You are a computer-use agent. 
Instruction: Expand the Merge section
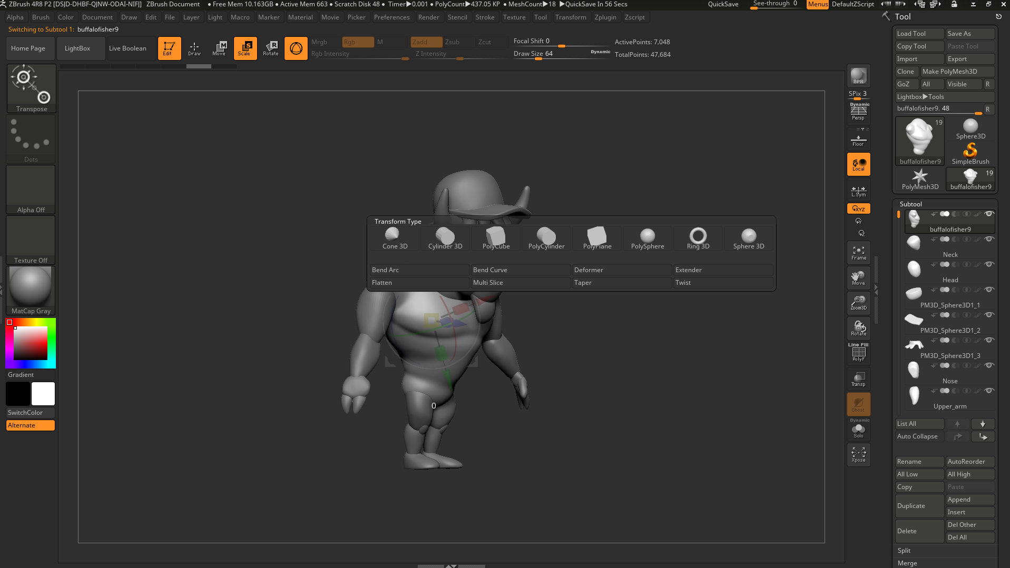[907, 563]
